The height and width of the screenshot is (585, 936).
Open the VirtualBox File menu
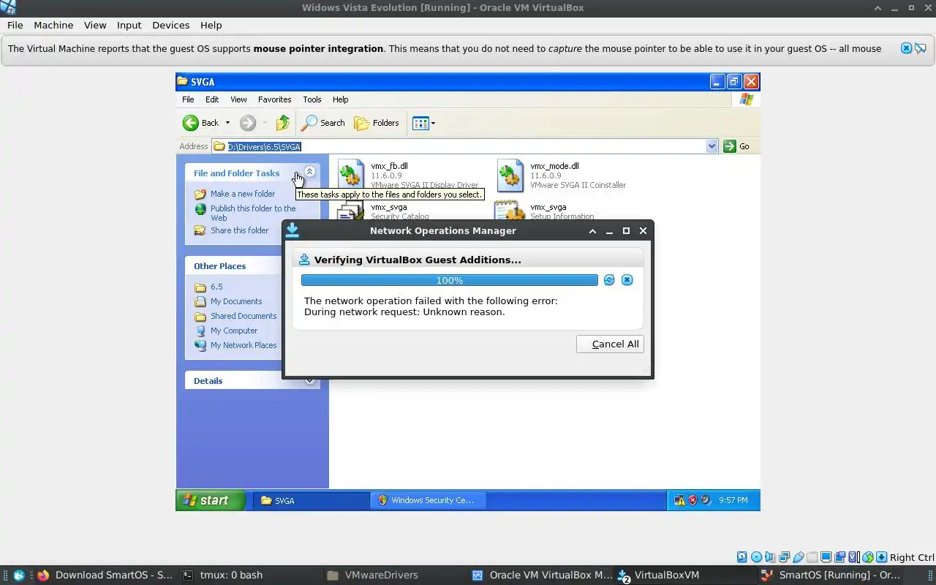pos(15,25)
